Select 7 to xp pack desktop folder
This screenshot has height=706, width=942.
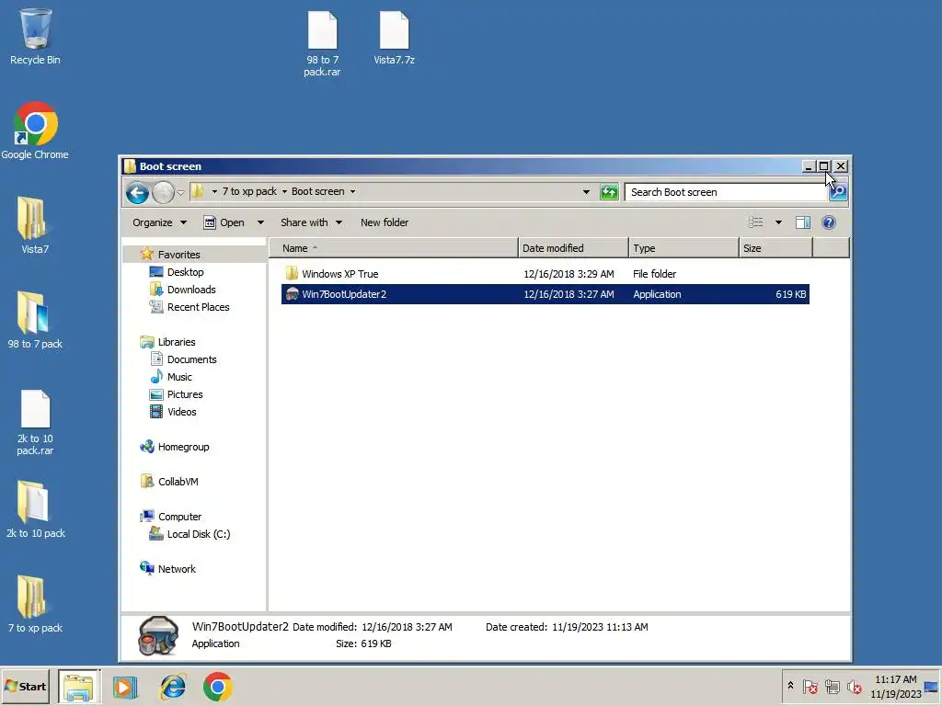click(x=35, y=604)
